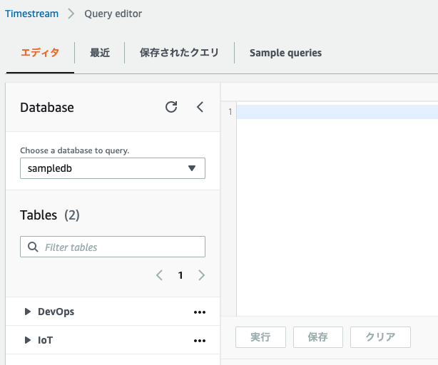Switch to the 最近 tab
Viewport: 438px width, 365px height.
coord(100,53)
